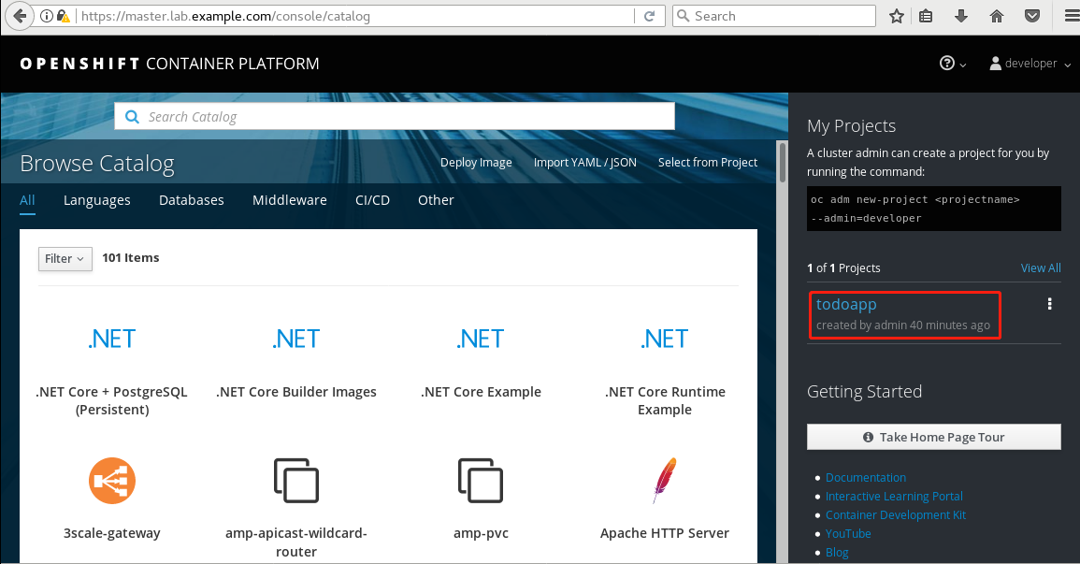Open the site information icon in address bar
This screenshot has height=564, width=1080.
point(46,16)
